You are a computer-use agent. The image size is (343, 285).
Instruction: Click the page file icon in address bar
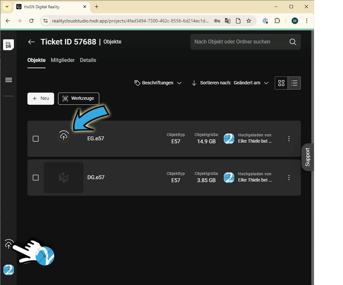238,21
